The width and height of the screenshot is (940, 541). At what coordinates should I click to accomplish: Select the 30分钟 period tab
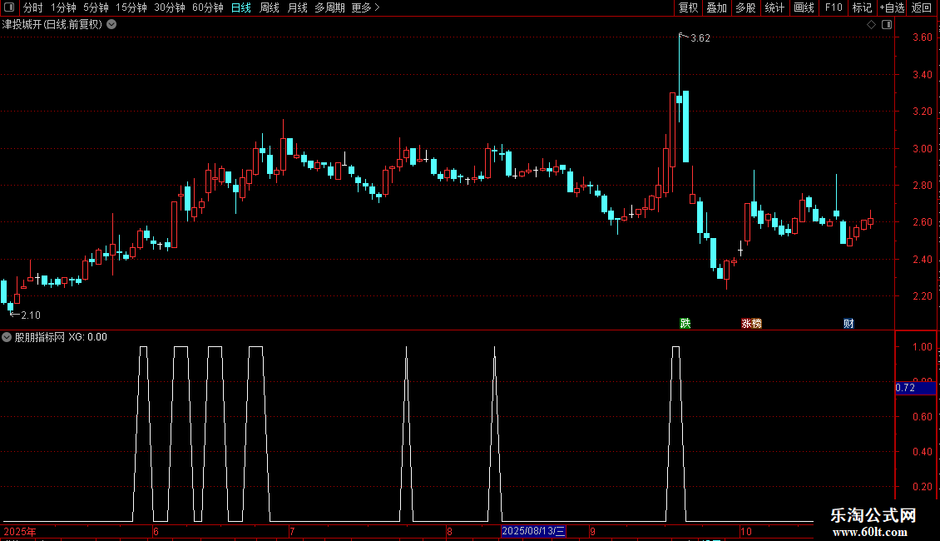pyautogui.click(x=170, y=7)
